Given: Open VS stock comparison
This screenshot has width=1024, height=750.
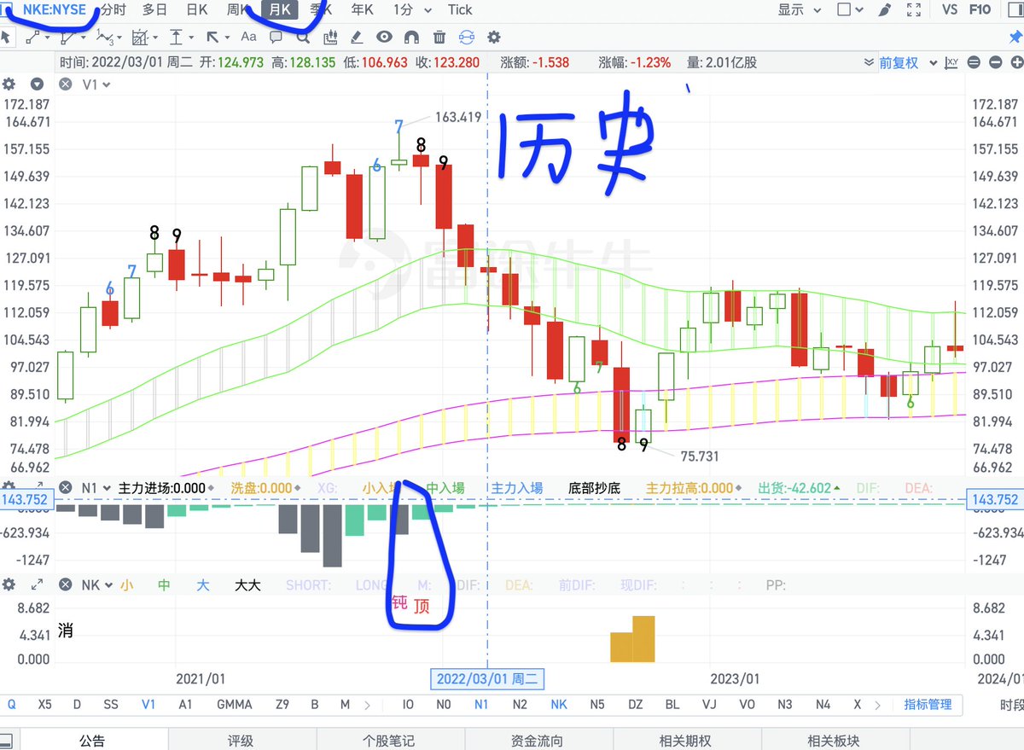Looking at the screenshot, I should coord(950,9).
